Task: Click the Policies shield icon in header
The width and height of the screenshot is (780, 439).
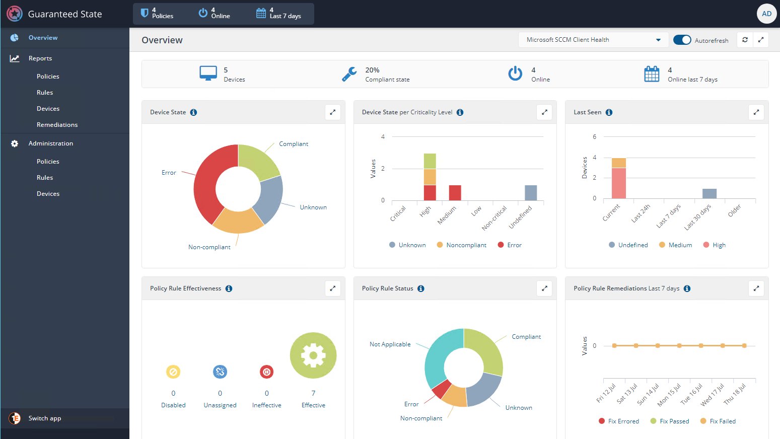Action: click(145, 13)
